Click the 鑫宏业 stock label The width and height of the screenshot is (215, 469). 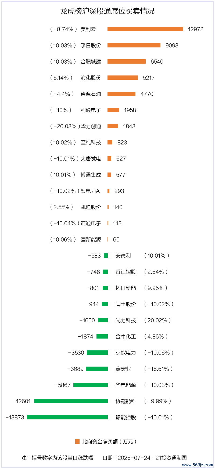(x=123, y=369)
